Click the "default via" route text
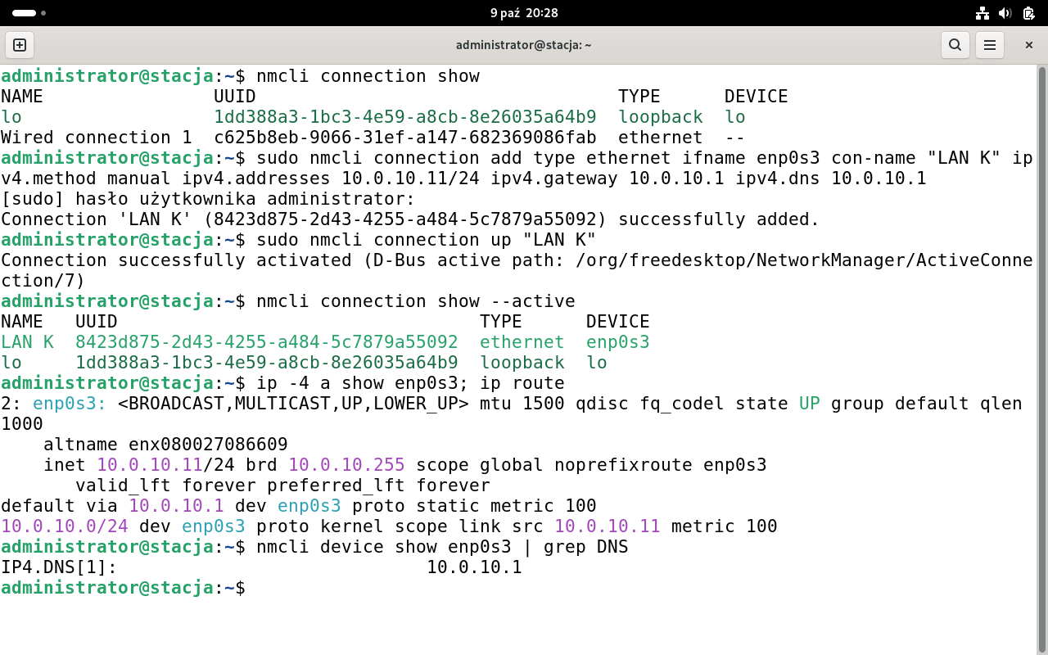The height and width of the screenshot is (655, 1048). pyautogui.click(x=60, y=506)
